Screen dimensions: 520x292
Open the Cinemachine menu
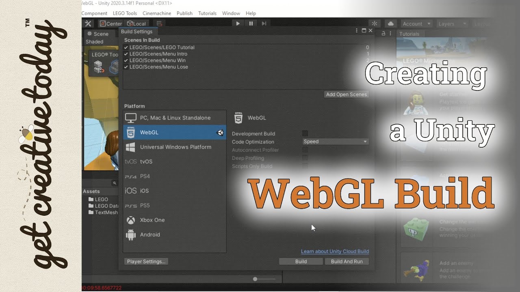coord(157,13)
